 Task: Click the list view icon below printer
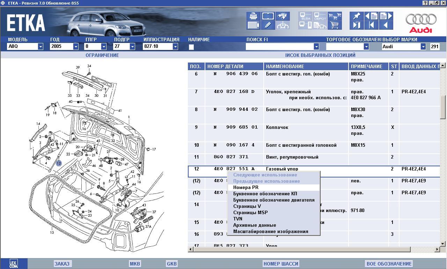[253, 25]
